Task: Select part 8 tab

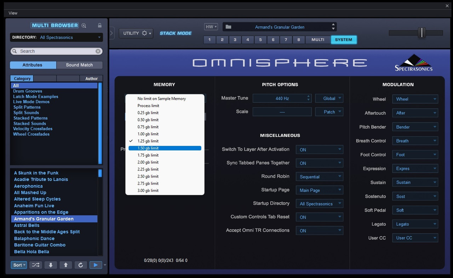Action: [299, 40]
